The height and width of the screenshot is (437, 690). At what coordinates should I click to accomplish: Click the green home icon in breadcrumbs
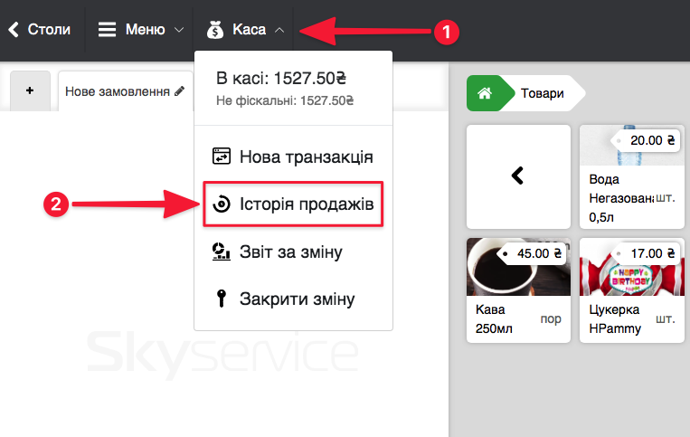[x=485, y=92]
